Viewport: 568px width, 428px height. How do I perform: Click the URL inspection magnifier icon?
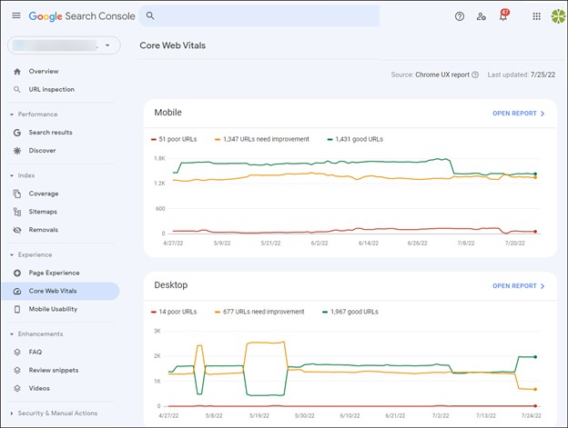point(17,89)
